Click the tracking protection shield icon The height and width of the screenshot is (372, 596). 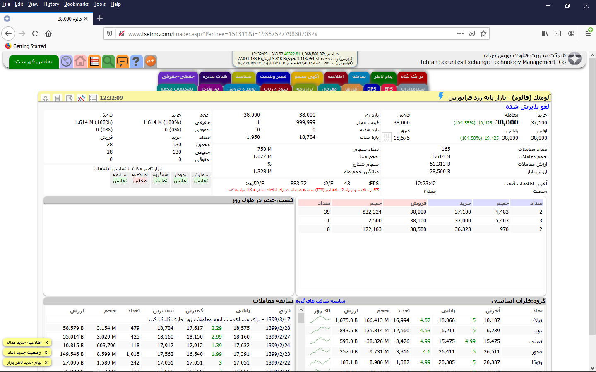tap(110, 33)
